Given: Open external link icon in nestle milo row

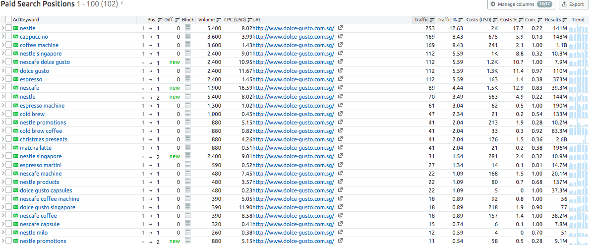Looking at the screenshot, I should pos(340,232).
